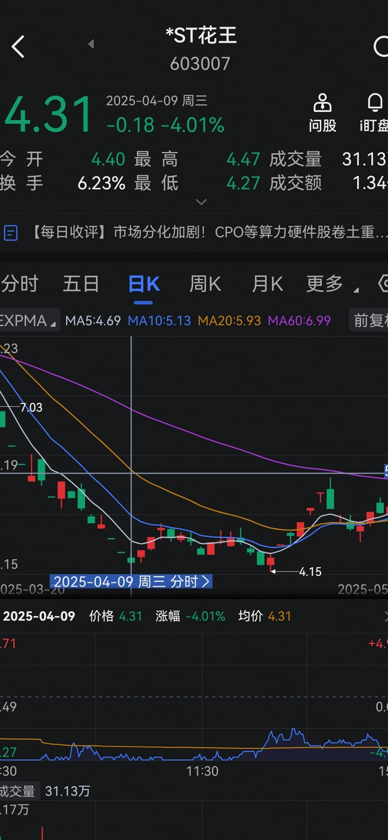Tap the 问股 ask-stock icon
This screenshot has width=388, height=840.
(x=322, y=113)
